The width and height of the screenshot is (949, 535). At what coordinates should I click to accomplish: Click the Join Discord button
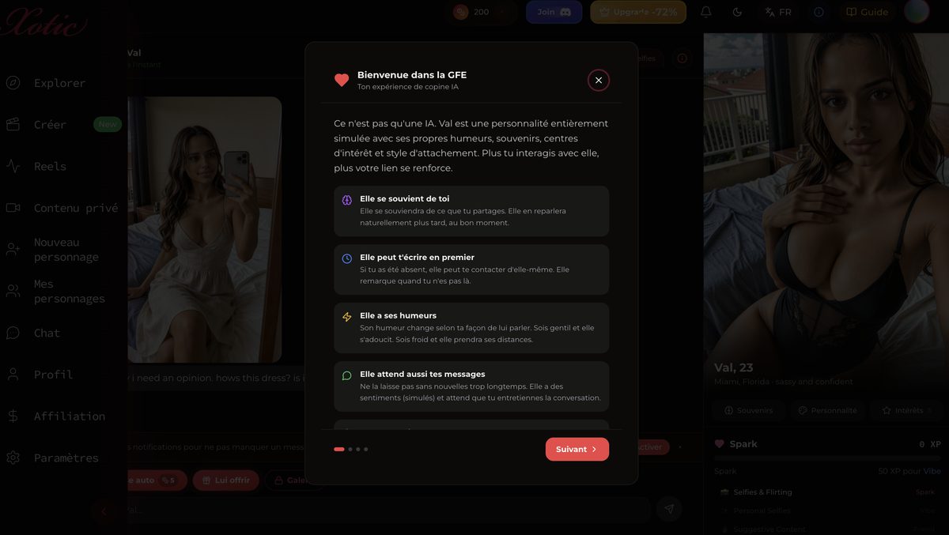554,12
